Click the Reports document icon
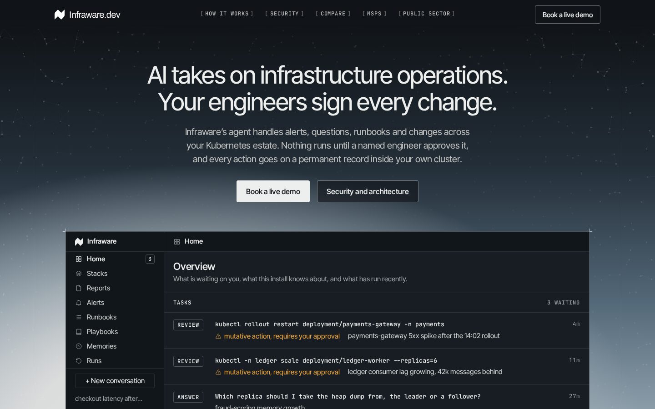Viewport: 655px width, 409px height. 79,288
